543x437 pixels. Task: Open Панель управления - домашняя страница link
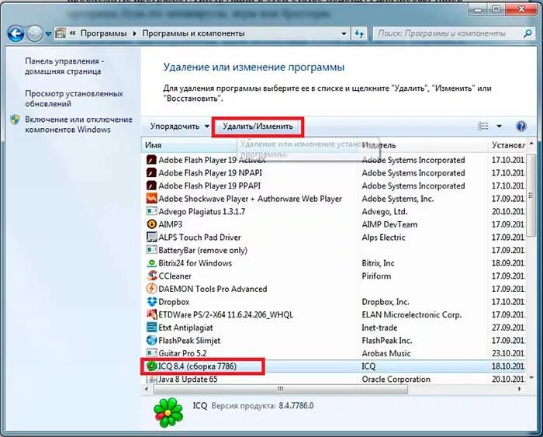64,66
